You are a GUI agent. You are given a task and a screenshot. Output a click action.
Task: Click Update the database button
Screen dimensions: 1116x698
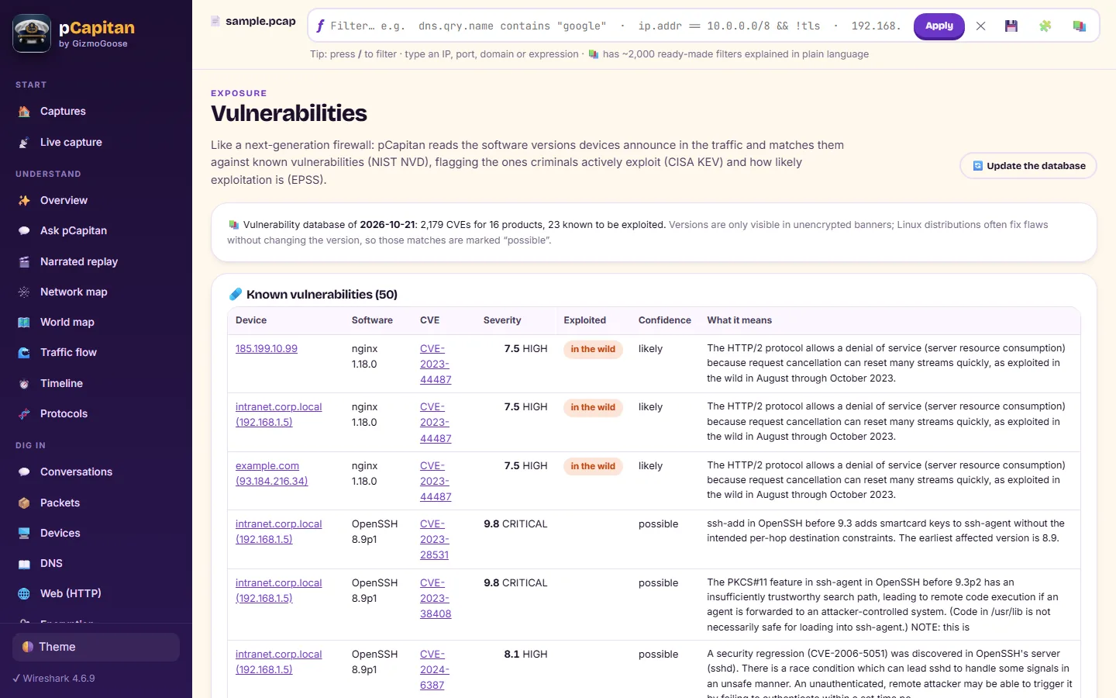[1028, 166]
